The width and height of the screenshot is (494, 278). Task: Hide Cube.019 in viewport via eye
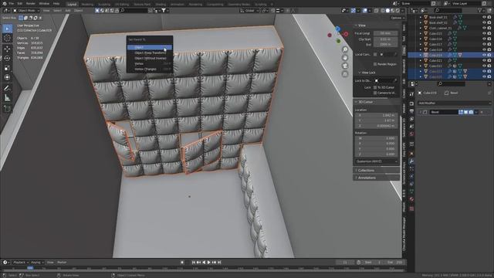484,55
